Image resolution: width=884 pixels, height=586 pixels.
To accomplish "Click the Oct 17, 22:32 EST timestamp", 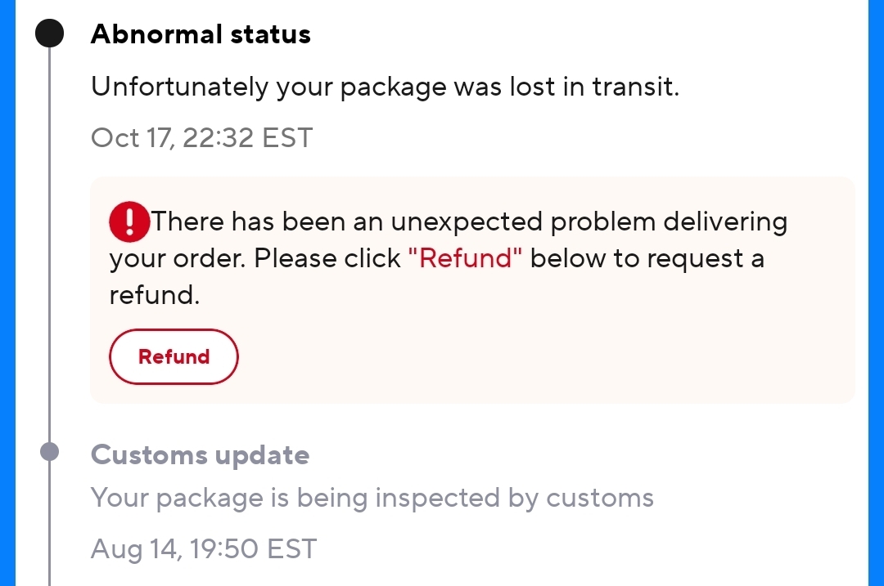I will [201, 136].
